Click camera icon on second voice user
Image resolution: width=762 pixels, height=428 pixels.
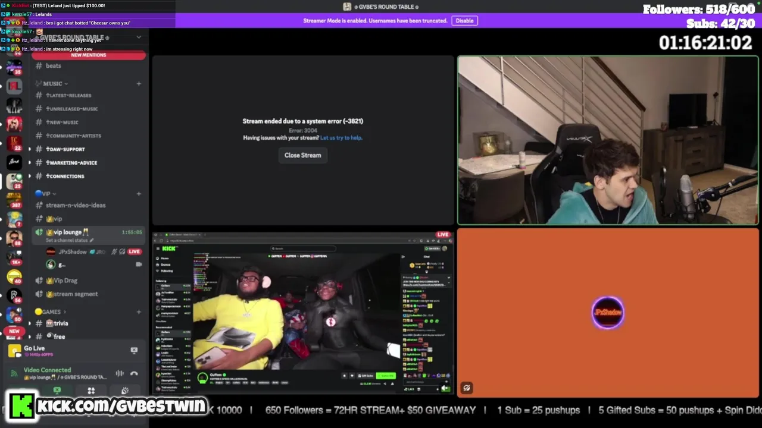(x=139, y=265)
